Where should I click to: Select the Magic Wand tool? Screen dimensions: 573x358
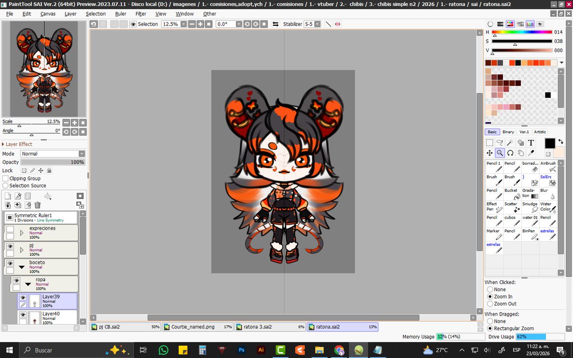coord(510,142)
